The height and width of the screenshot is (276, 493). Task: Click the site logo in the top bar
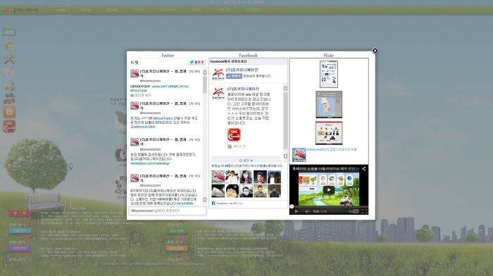point(20,10)
